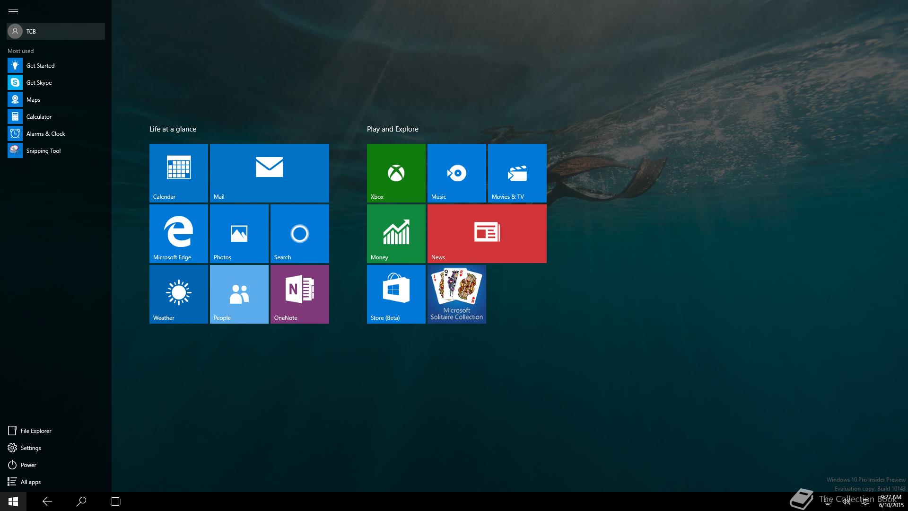The height and width of the screenshot is (511, 908).
Task: Open Maps from Most used list
Action: [x=56, y=99]
